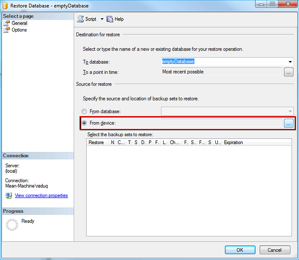Click the Restore column header
Image resolution: width=299 pixels, height=260 pixels.
click(x=98, y=143)
